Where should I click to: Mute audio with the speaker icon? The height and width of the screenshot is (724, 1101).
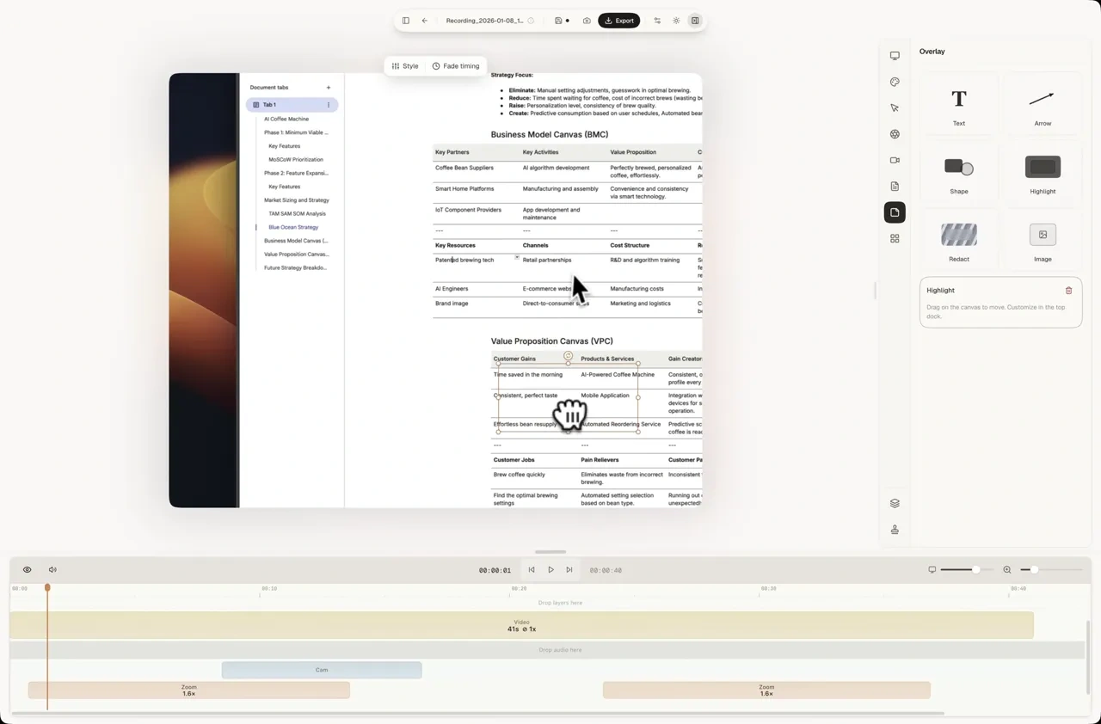(x=52, y=570)
